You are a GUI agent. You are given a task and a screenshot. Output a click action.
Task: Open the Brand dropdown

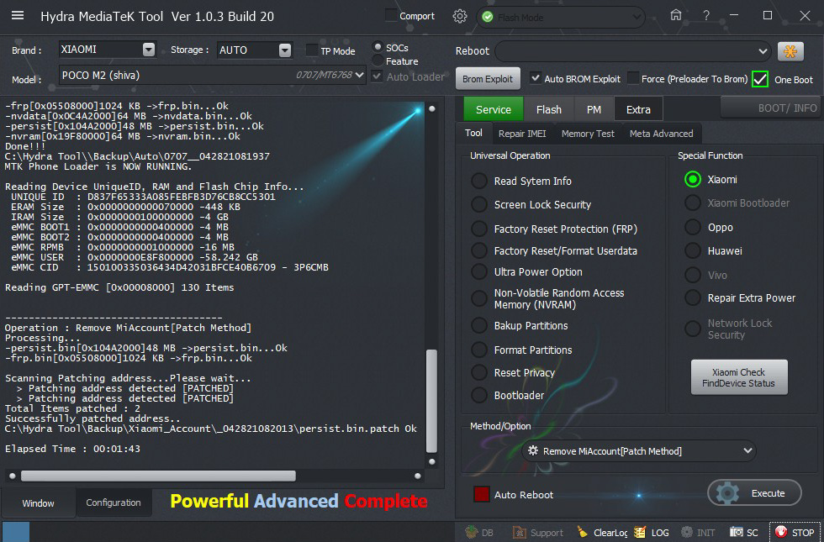[x=149, y=50]
